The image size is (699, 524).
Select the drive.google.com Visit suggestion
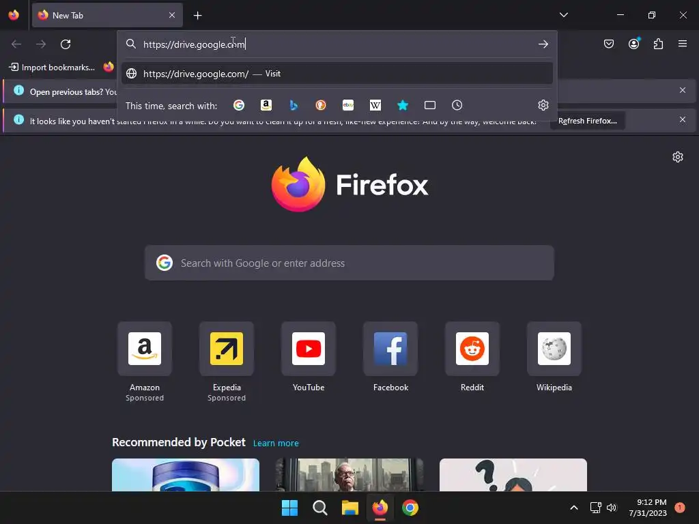click(x=337, y=74)
